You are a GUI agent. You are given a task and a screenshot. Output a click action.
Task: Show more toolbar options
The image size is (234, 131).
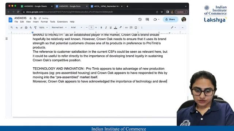click(142, 28)
